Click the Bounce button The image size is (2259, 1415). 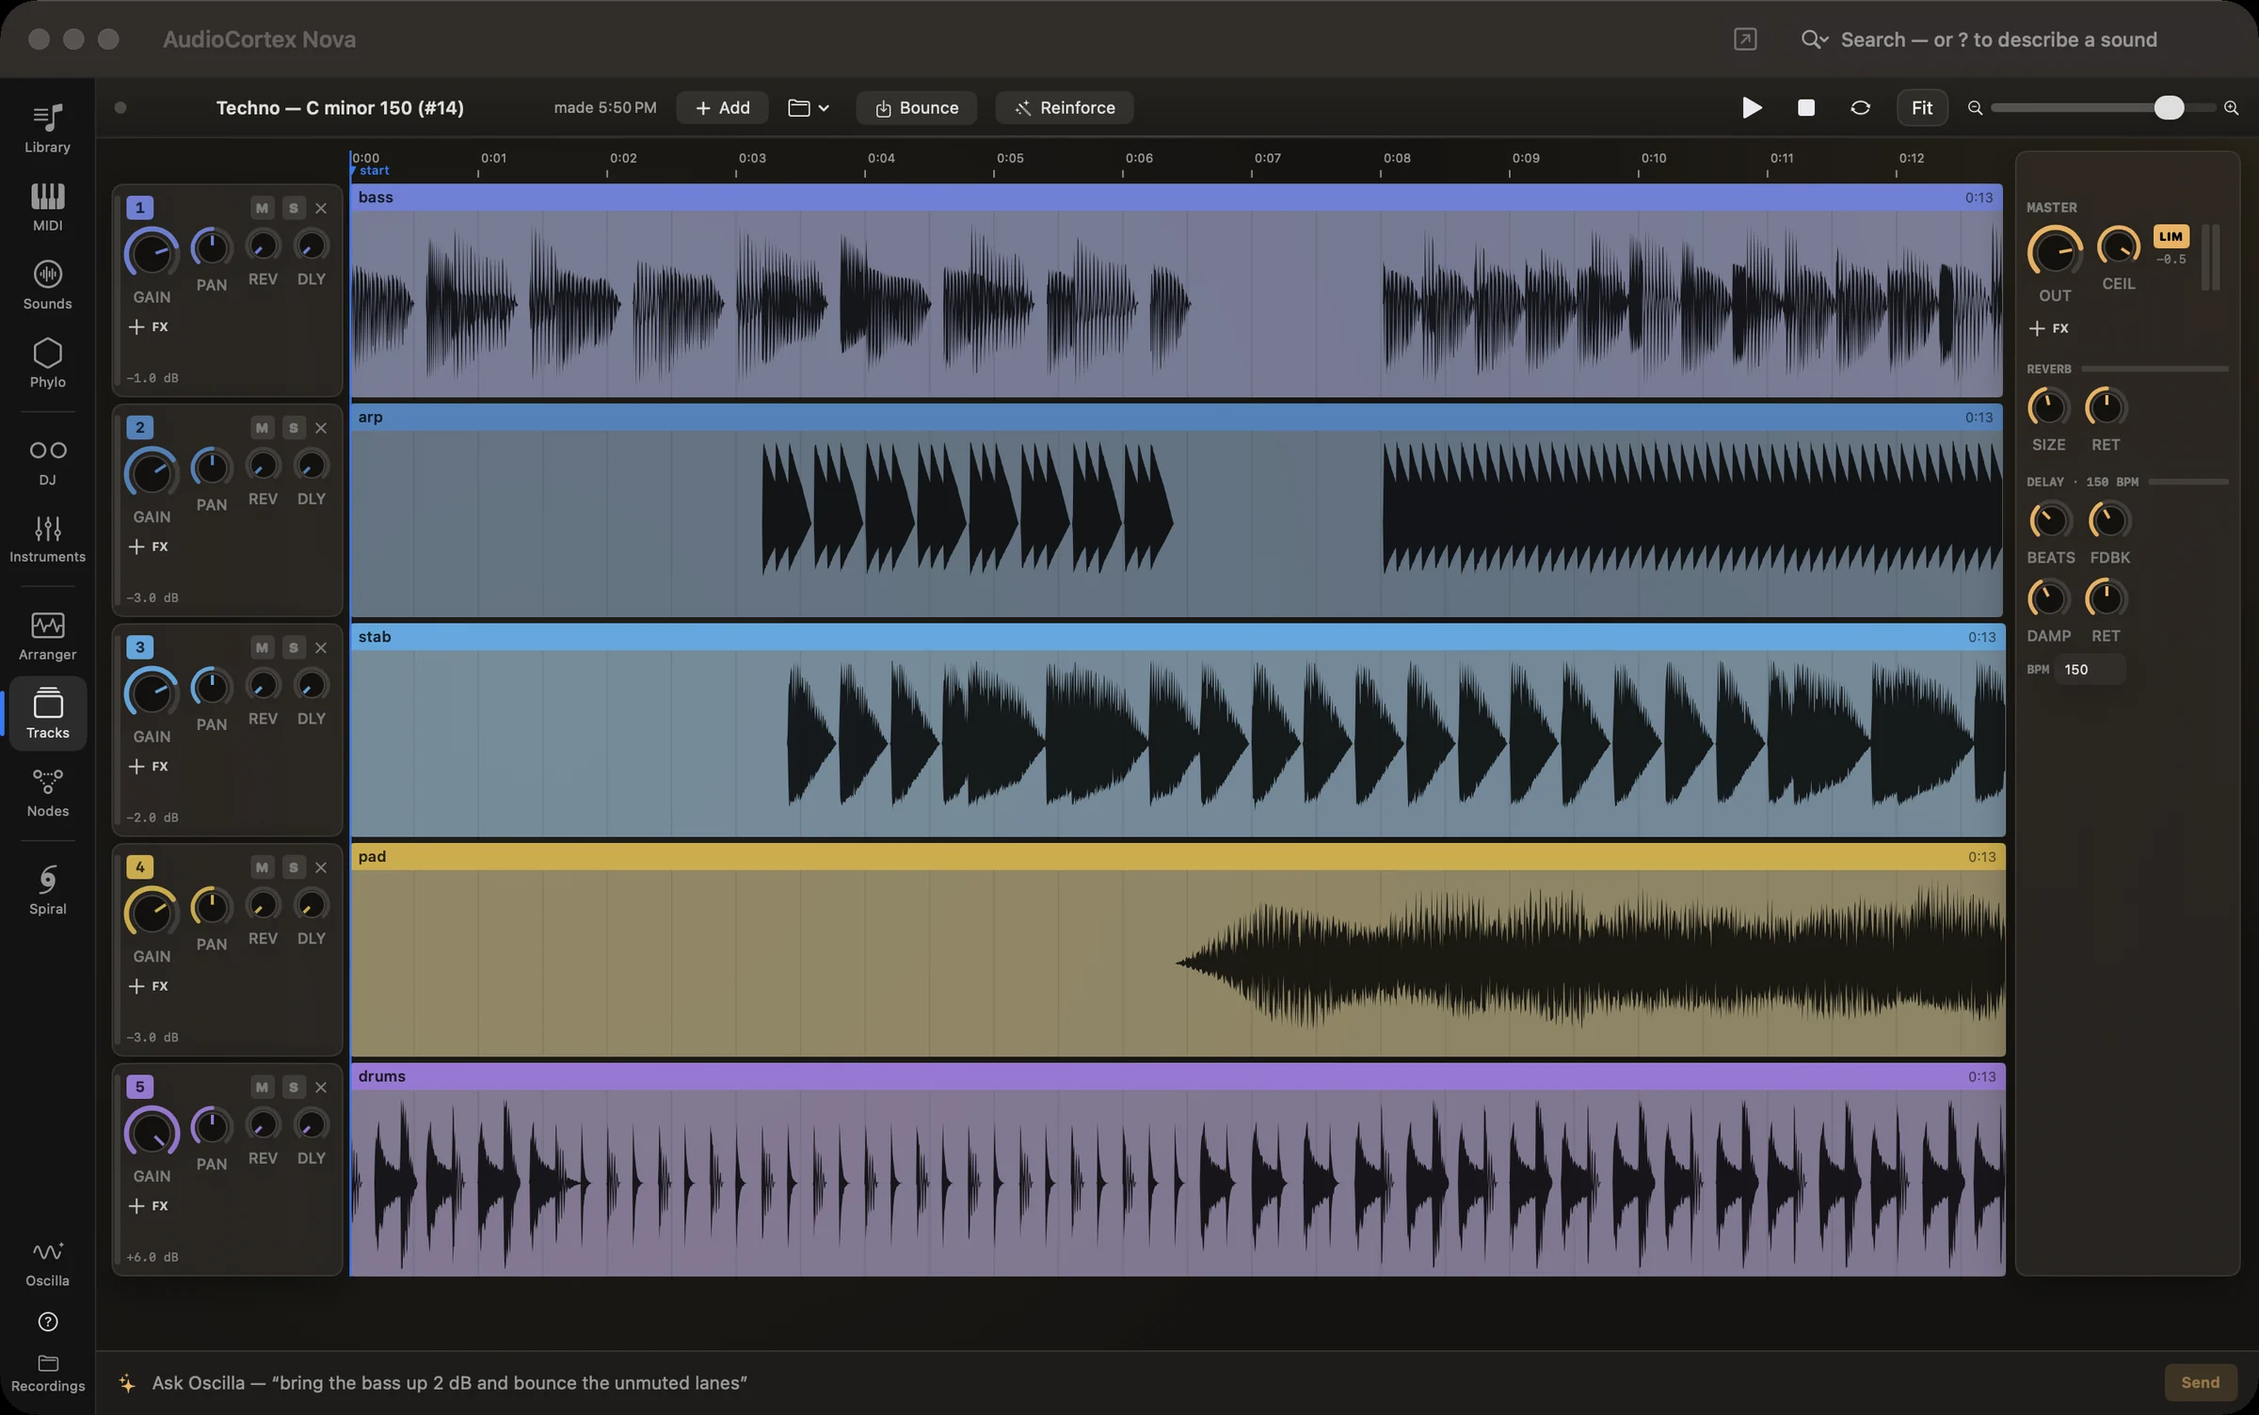tap(916, 107)
